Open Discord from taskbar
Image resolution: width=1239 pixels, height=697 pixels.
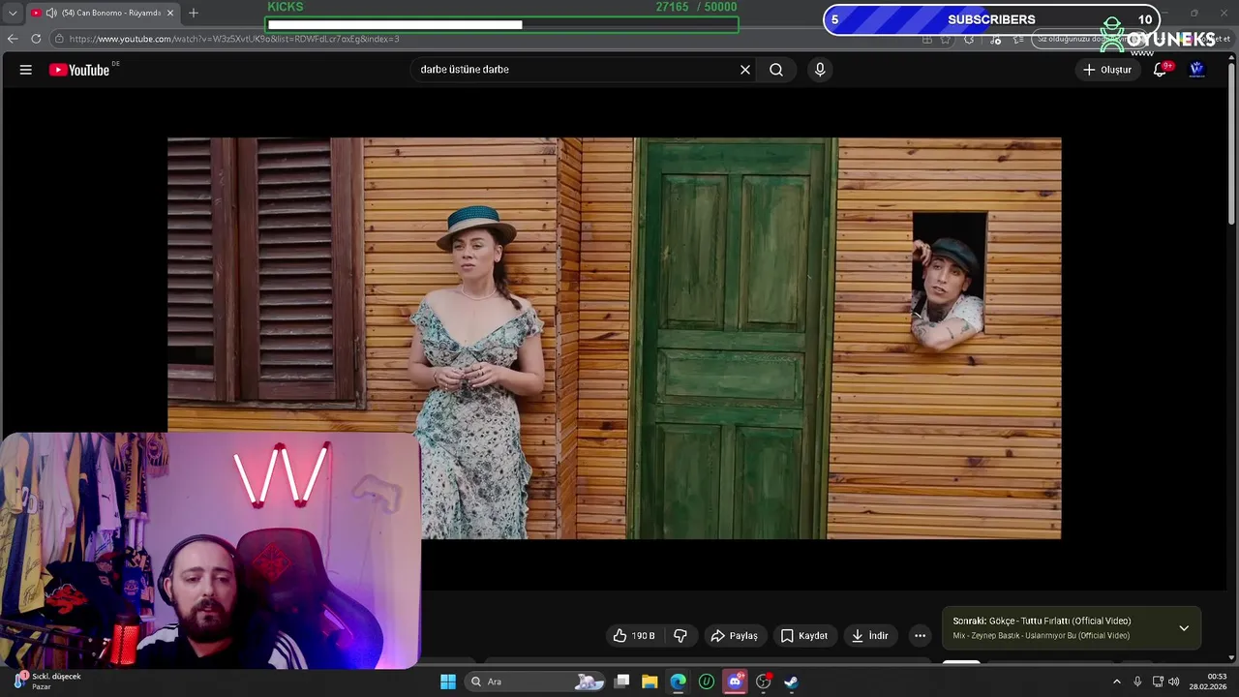[x=735, y=682]
